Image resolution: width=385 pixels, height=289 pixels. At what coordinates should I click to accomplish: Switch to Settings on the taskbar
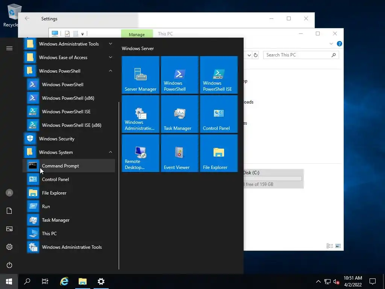tap(101, 281)
